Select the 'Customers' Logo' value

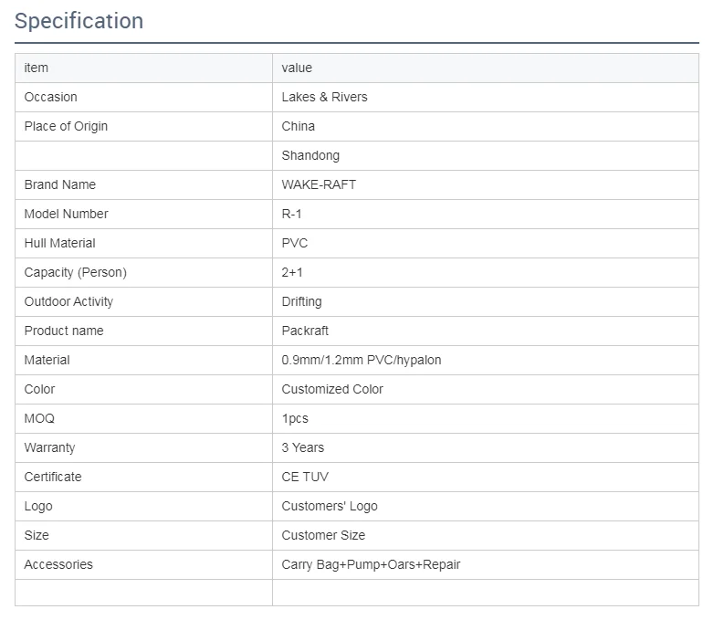(x=329, y=506)
